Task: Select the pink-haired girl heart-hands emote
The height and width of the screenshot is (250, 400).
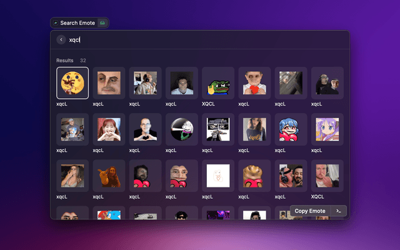Action: (x=109, y=129)
